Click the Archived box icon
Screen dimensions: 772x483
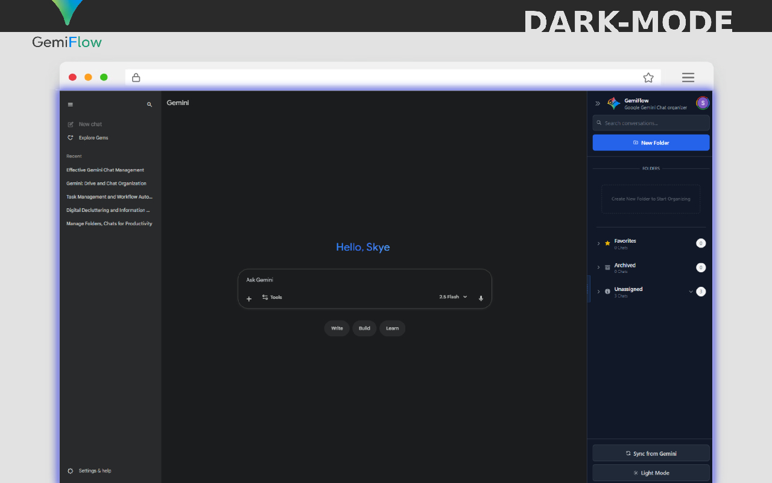607,267
